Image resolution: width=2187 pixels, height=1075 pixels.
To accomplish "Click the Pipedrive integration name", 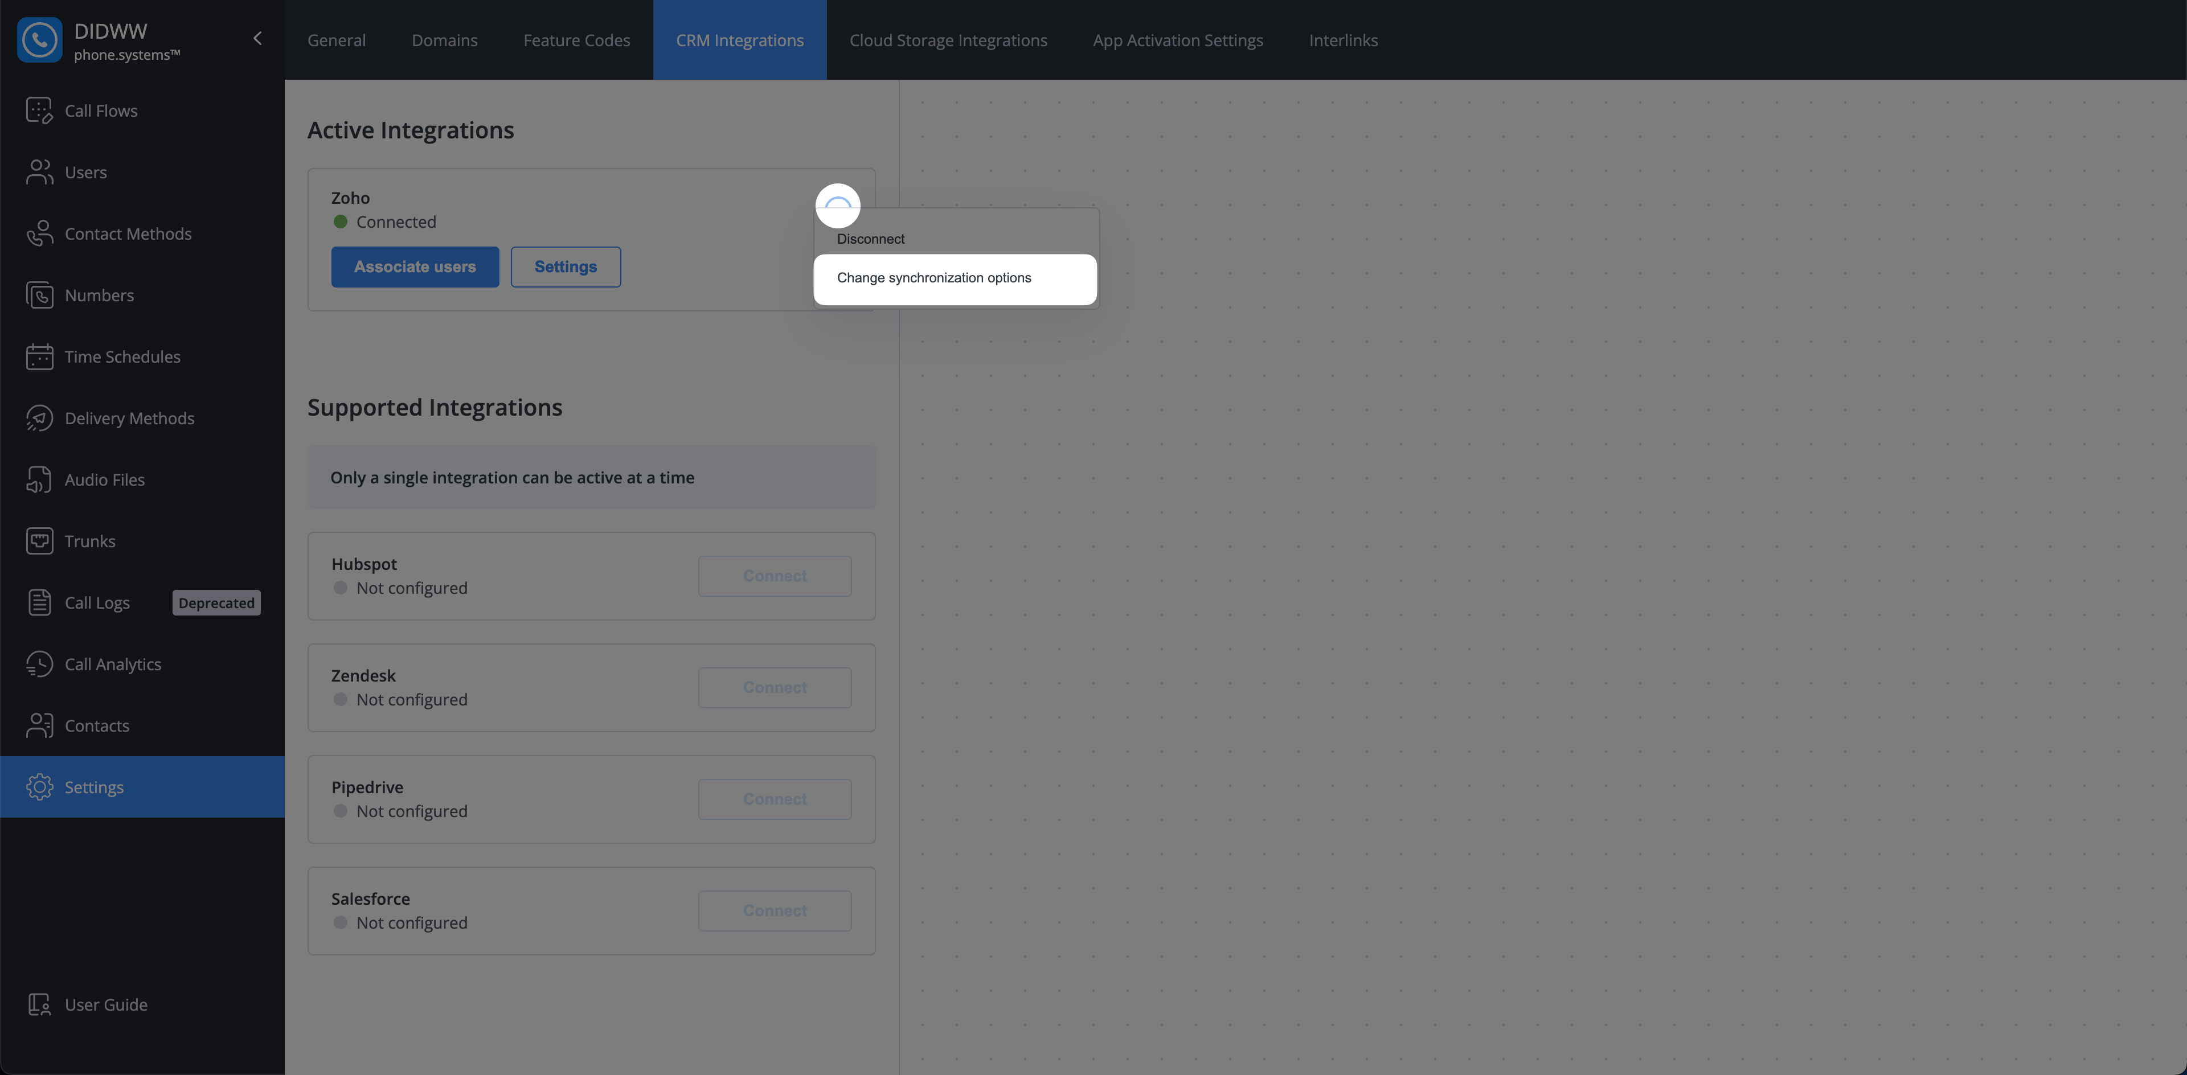I will 367,787.
